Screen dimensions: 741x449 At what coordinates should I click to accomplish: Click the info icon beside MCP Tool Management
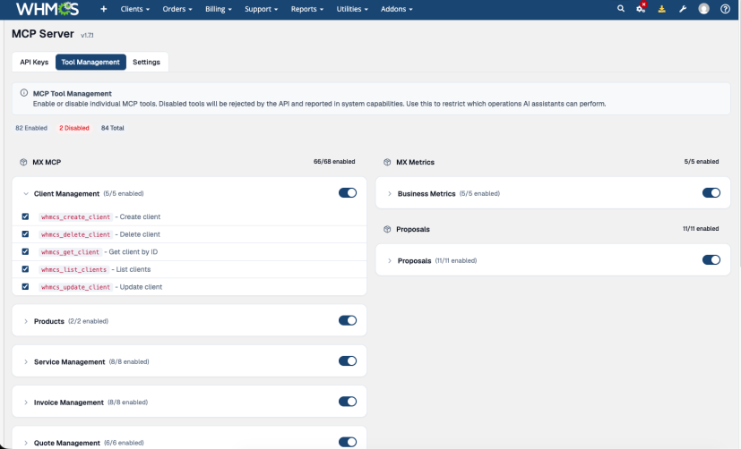[24, 93]
